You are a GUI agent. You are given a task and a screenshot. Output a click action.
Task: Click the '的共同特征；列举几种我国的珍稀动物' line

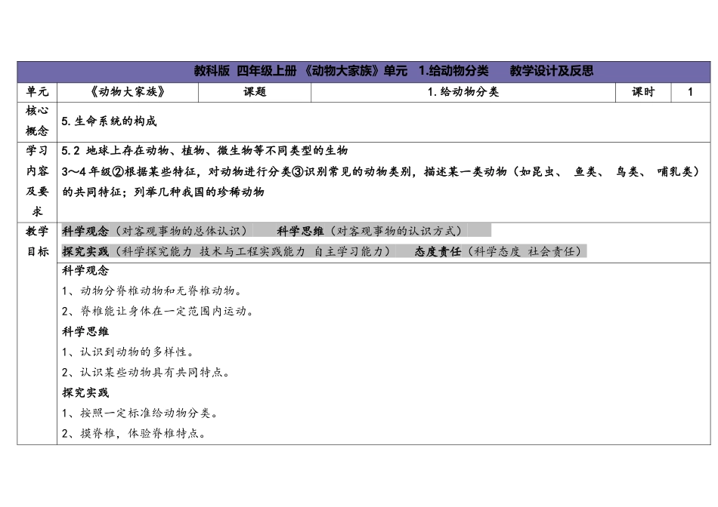tap(163, 192)
